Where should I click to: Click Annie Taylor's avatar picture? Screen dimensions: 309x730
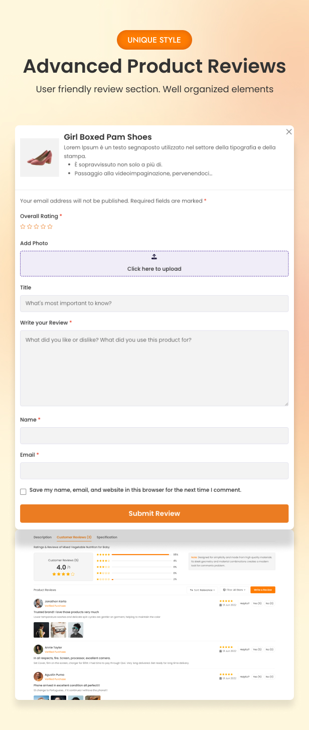pyautogui.click(x=38, y=649)
